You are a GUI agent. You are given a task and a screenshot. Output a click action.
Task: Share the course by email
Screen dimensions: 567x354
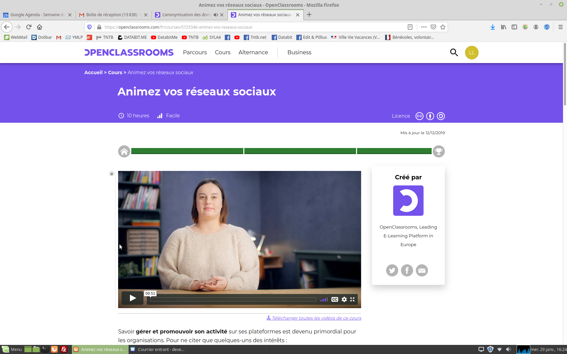pos(422,270)
